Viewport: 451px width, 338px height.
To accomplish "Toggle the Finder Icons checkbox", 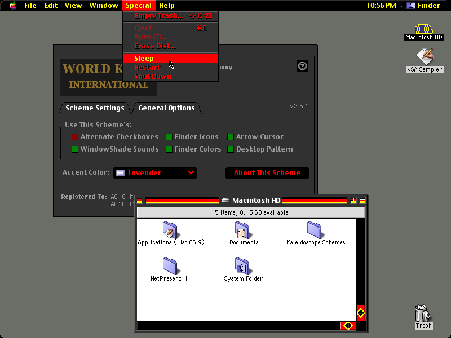I will click(x=169, y=137).
